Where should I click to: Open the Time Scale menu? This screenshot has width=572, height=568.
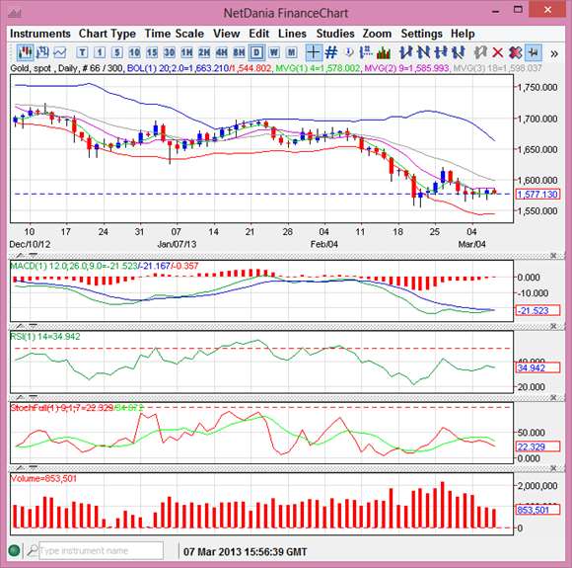174,34
